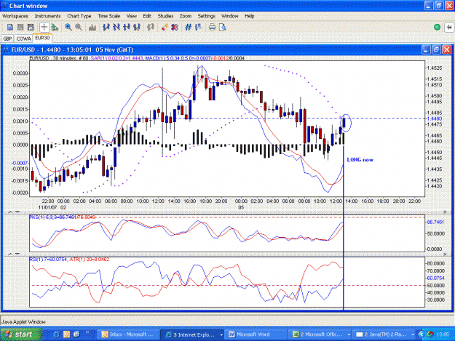Click the save workspace disk icon
Screen dimensions: 455x341
click(31, 27)
